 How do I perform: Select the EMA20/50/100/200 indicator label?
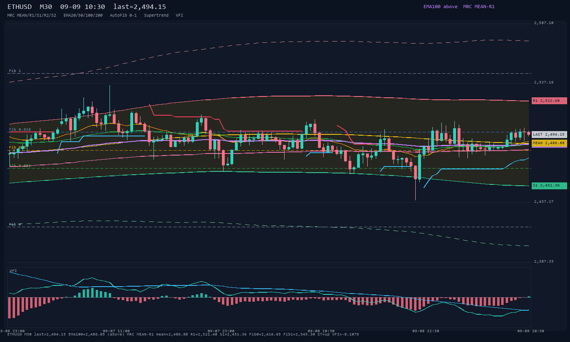83,15
